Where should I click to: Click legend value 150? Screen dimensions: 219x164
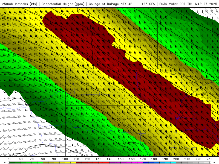[x=120, y=159]
